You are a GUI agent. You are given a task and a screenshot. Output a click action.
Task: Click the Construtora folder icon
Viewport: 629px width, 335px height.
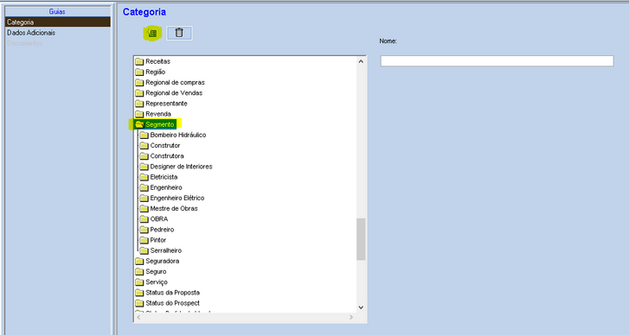tap(144, 156)
